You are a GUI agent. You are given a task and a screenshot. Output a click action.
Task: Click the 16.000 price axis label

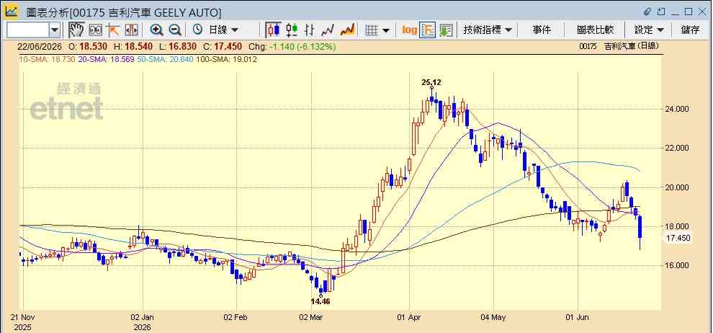pyautogui.click(x=676, y=266)
